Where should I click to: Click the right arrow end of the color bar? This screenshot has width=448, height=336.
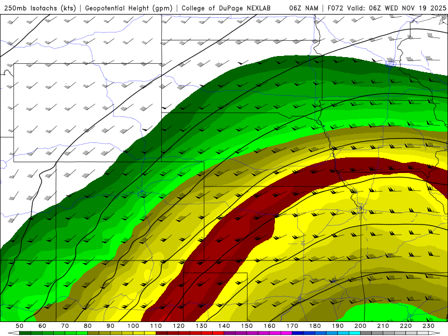[x=435, y=333]
